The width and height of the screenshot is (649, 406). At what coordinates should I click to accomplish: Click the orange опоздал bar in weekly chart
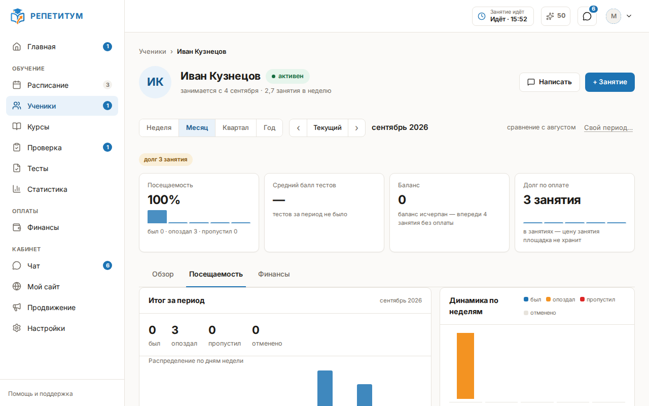click(x=465, y=366)
